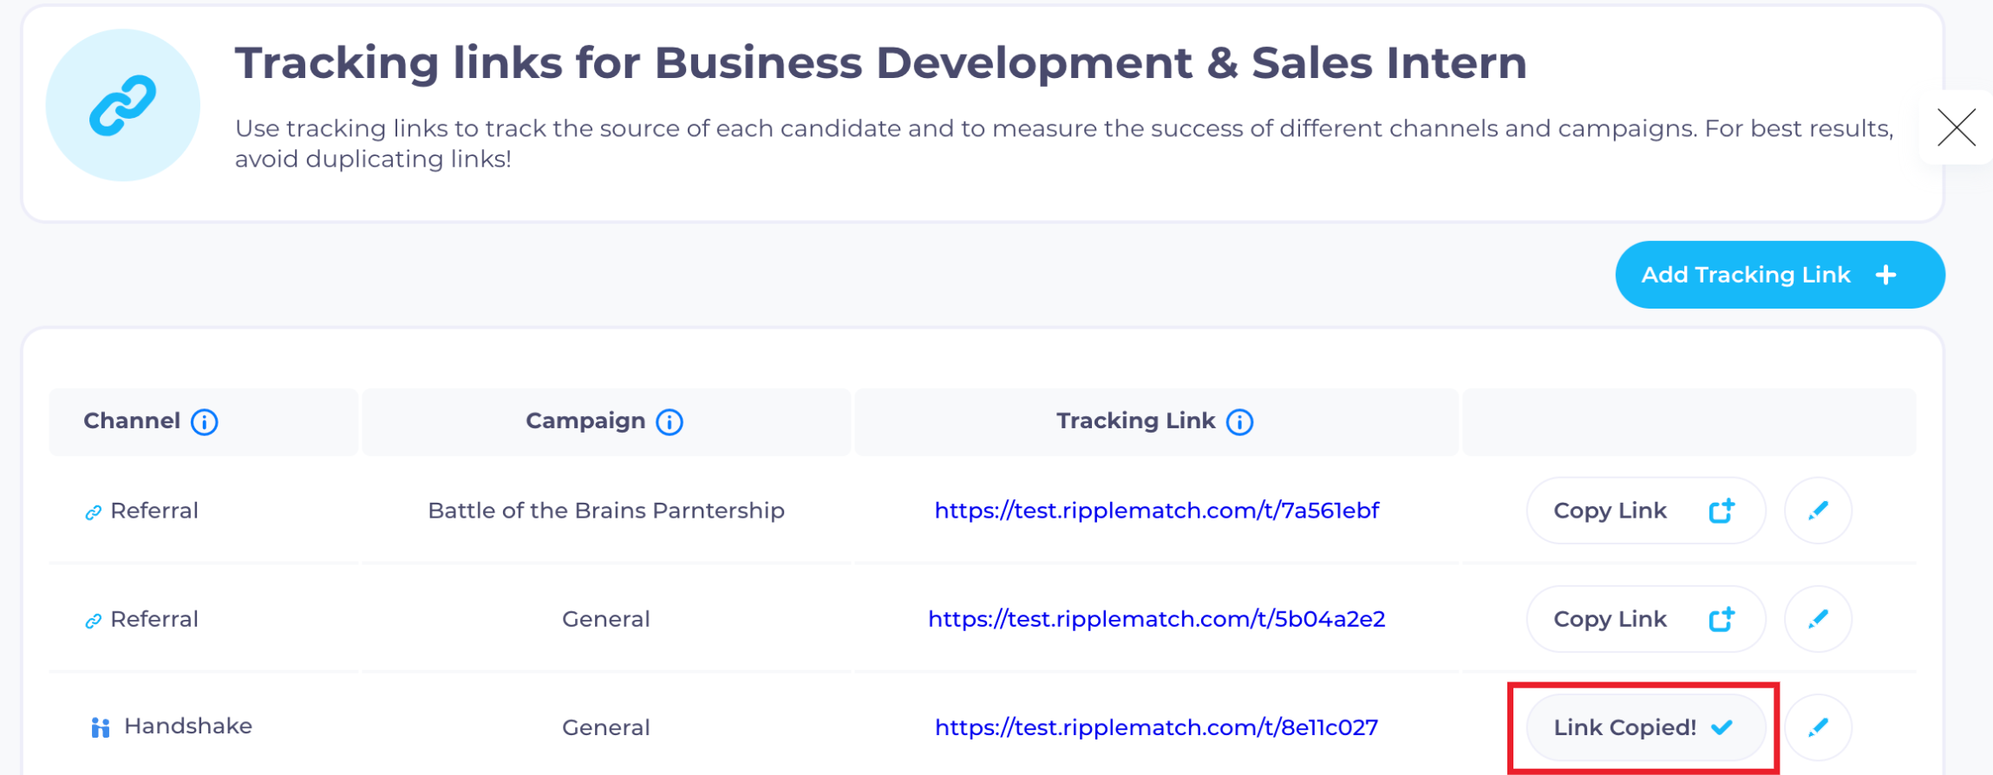The image size is (1993, 775).
Task: Copy link for Battle of the Brains campaign
Action: click(x=1644, y=511)
